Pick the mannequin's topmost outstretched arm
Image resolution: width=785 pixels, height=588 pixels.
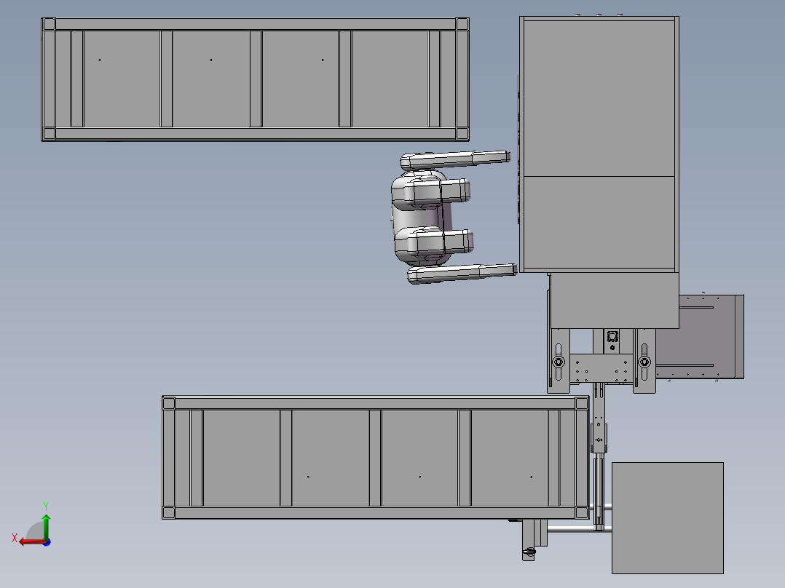tap(455, 159)
